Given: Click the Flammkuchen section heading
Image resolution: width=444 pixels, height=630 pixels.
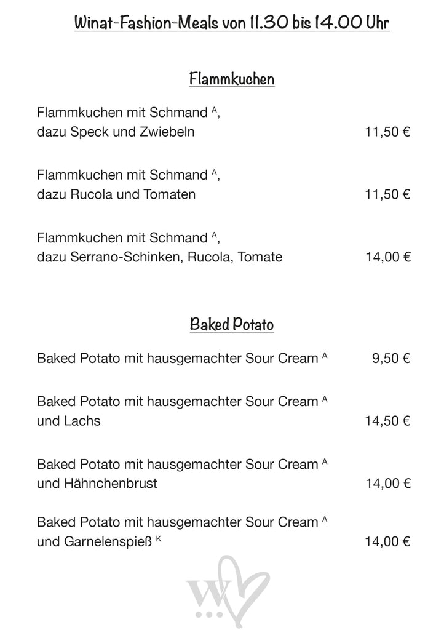Looking at the screenshot, I should pos(231,79).
